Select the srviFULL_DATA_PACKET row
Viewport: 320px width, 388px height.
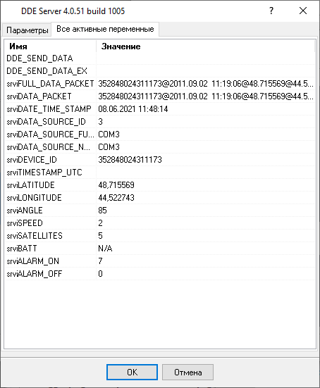tap(160, 84)
